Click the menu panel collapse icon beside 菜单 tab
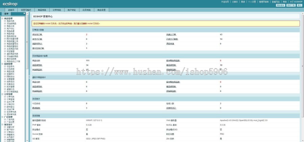 (x=24, y=13)
